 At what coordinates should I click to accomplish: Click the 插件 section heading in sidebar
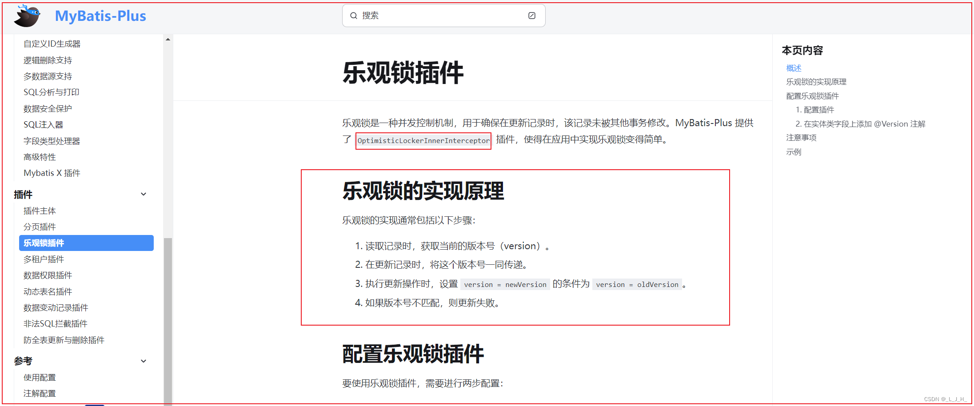point(23,195)
